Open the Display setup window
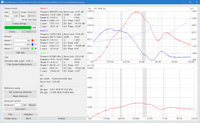Screen dimensions: 200x123 11,118
